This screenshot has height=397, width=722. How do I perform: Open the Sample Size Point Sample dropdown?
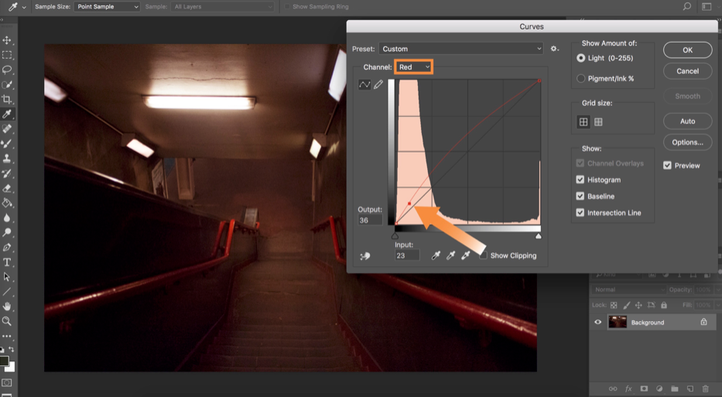coord(108,6)
